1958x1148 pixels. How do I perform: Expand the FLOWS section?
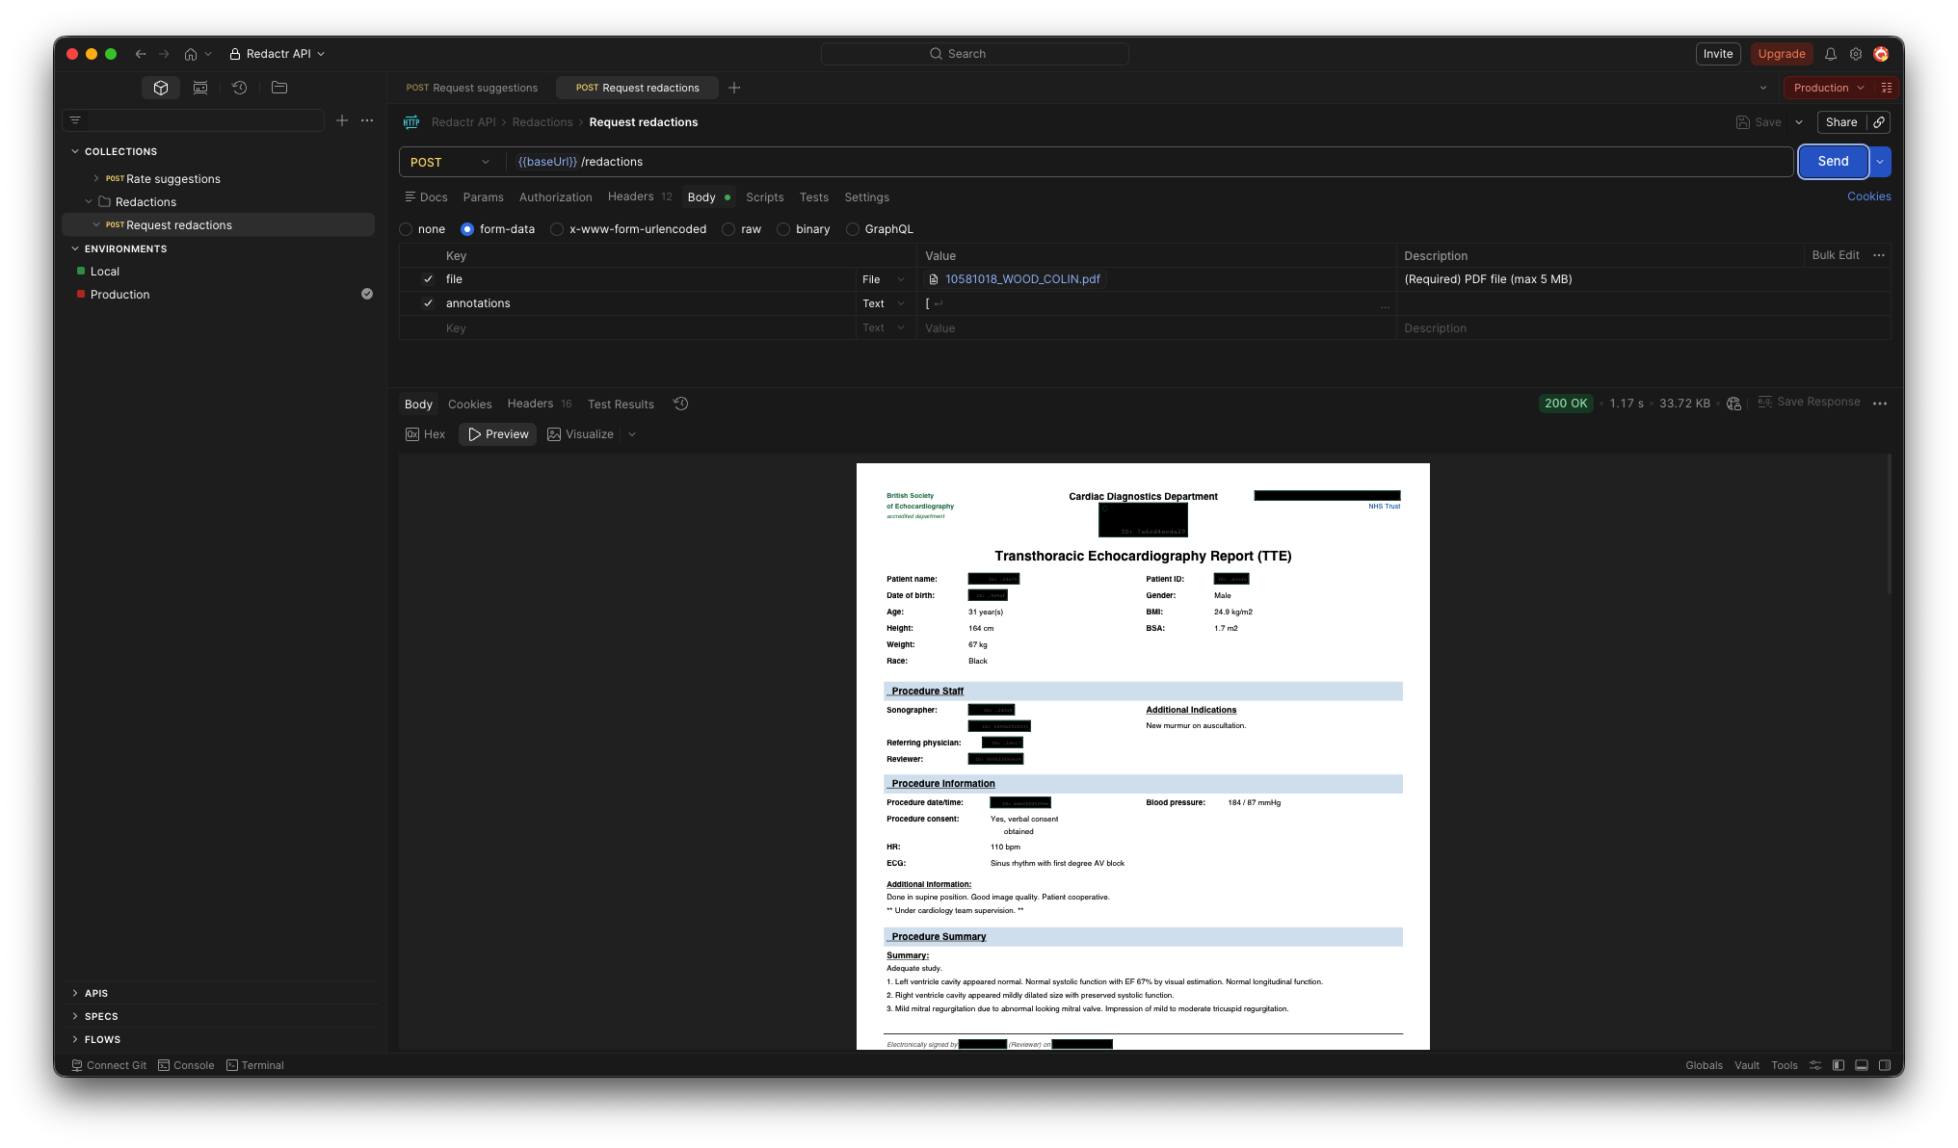(75, 1039)
